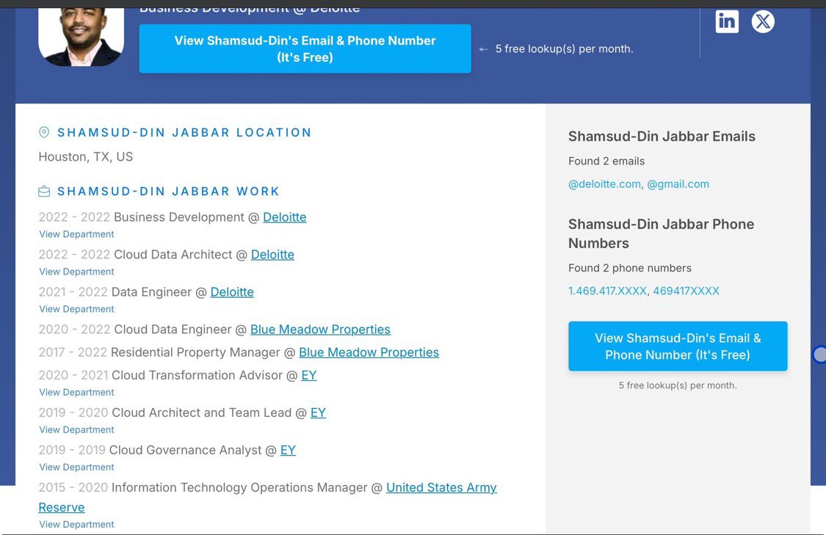Click the location pin icon beside Location heading
The width and height of the screenshot is (826, 535).
pyautogui.click(x=44, y=133)
